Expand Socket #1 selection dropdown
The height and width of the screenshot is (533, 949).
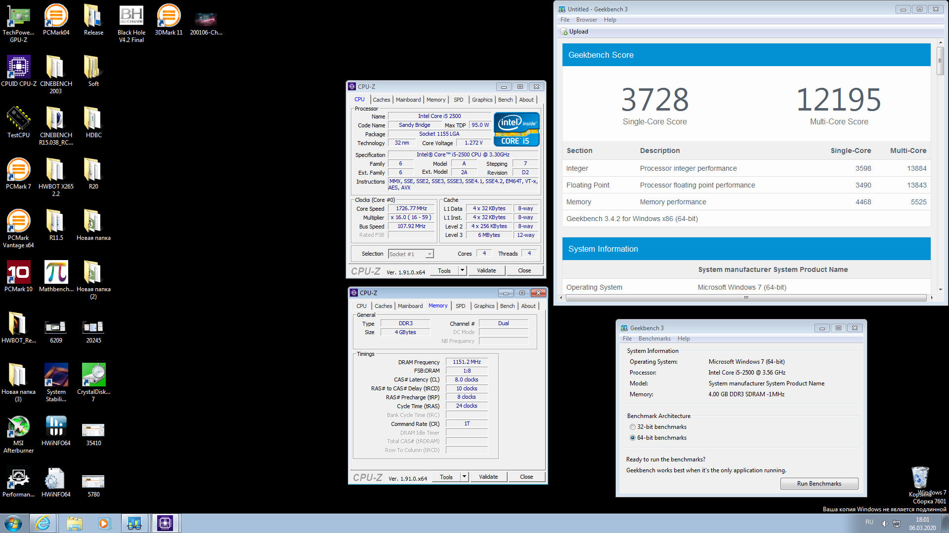[x=430, y=254]
